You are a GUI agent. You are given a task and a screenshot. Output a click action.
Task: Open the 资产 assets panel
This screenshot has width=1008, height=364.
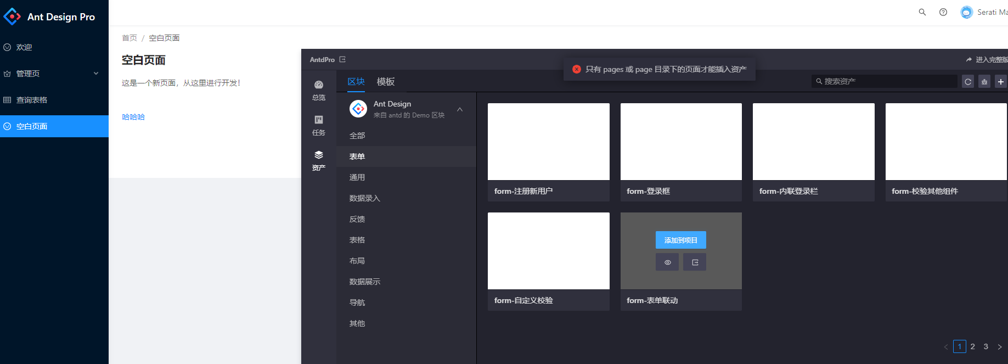coord(319,161)
